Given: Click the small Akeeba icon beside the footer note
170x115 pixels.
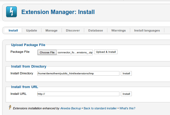Looking at the screenshot, I should coord(10,107).
